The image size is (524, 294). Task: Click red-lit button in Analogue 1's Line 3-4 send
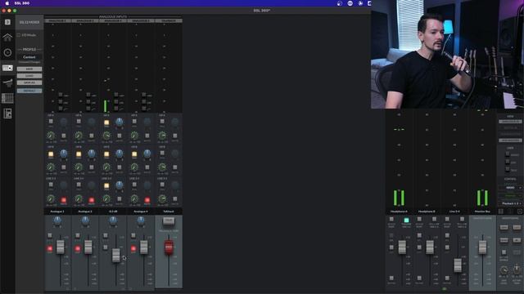pyautogui.click(x=64, y=200)
